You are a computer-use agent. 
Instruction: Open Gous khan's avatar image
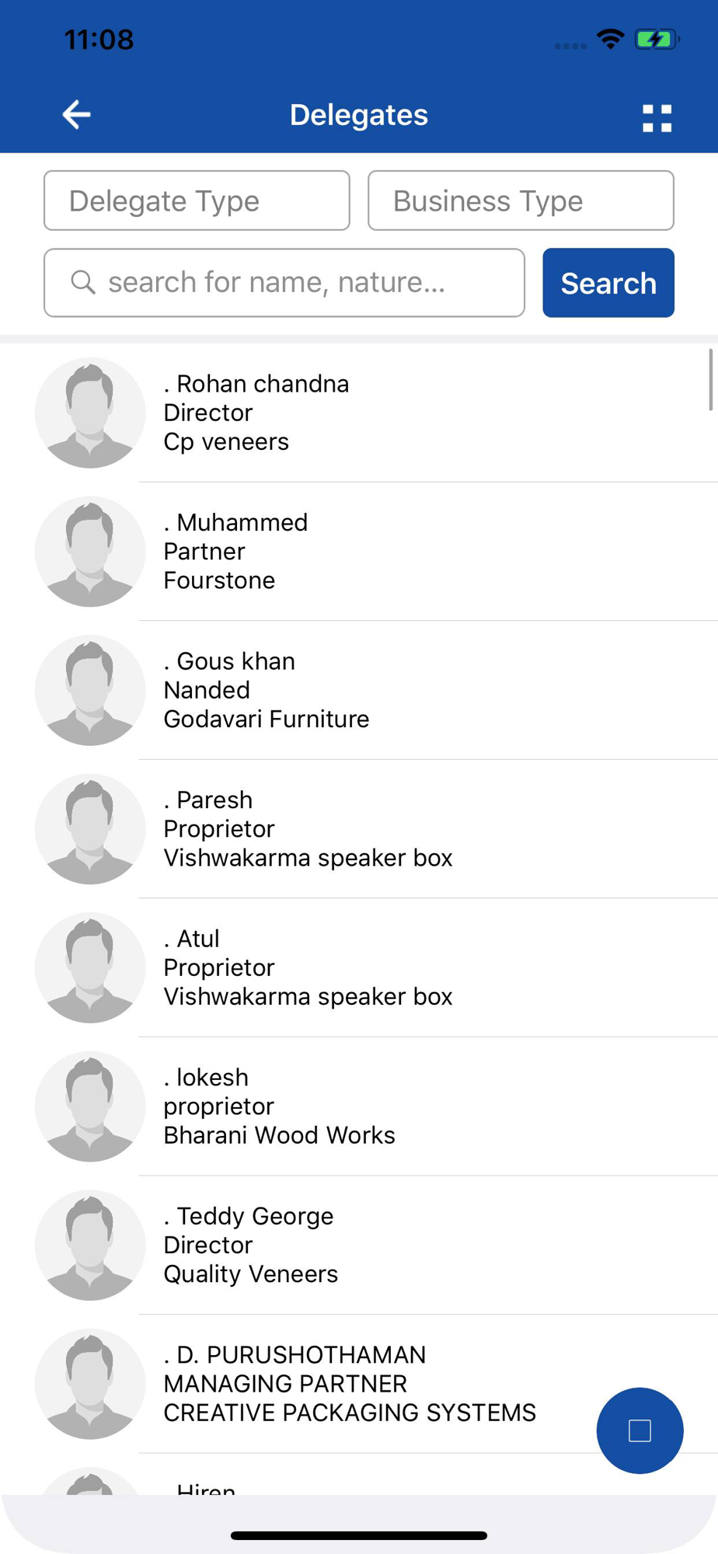click(x=90, y=690)
